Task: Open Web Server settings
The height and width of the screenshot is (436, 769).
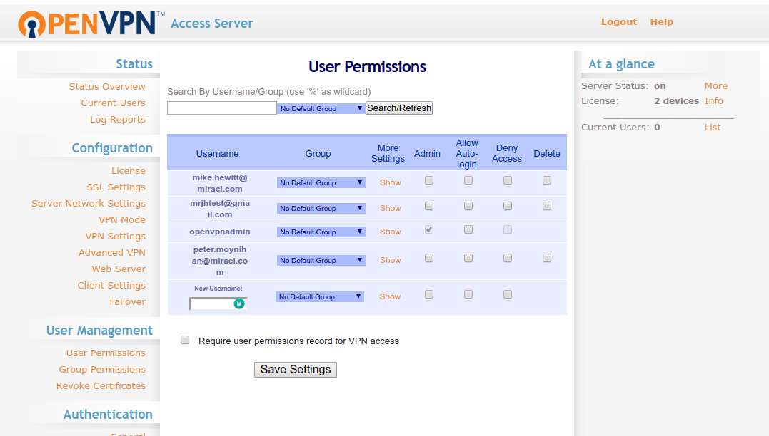Action: click(x=119, y=269)
